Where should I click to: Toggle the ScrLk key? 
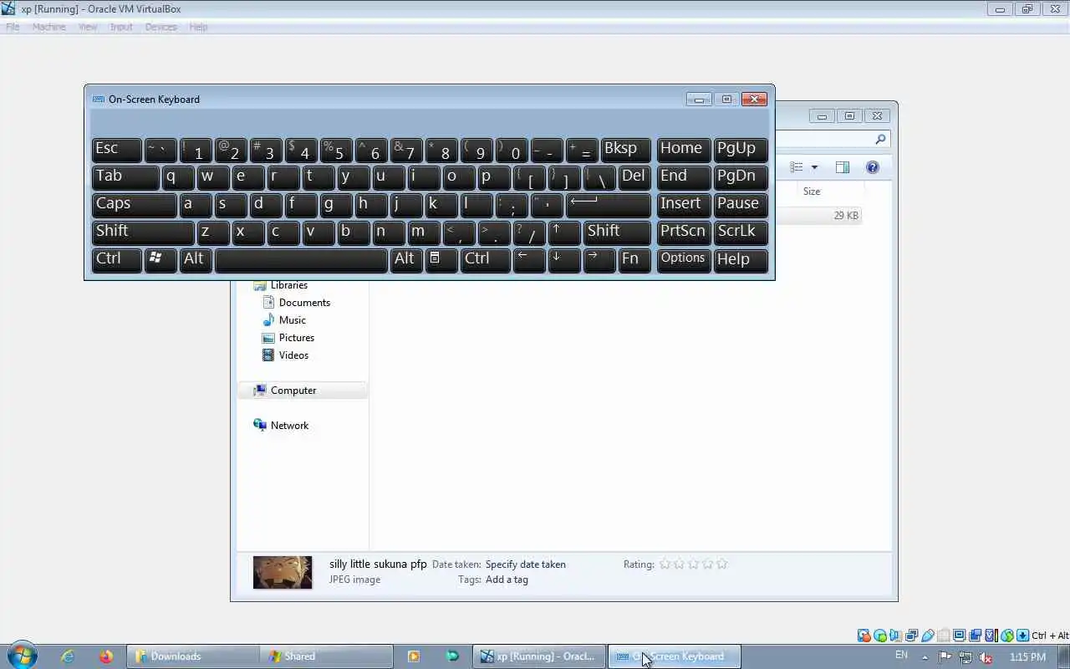point(741,232)
